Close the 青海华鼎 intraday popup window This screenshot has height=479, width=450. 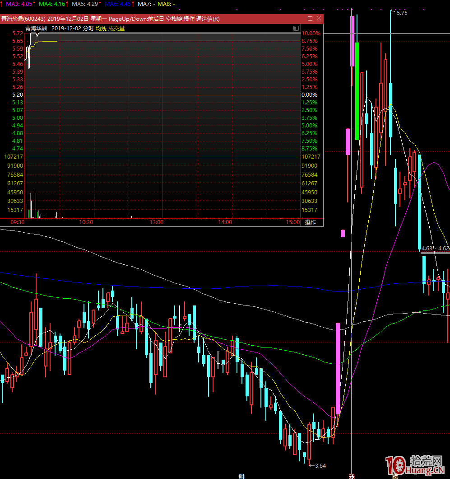[x=319, y=19]
